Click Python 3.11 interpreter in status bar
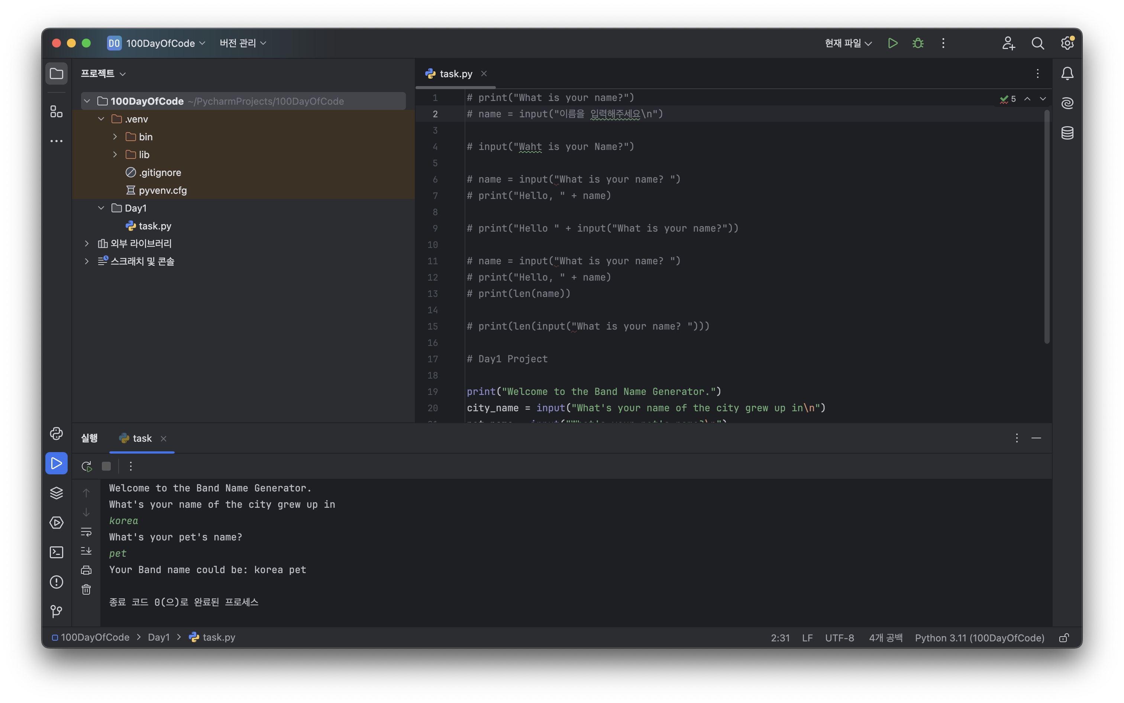The width and height of the screenshot is (1124, 703). tap(979, 637)
